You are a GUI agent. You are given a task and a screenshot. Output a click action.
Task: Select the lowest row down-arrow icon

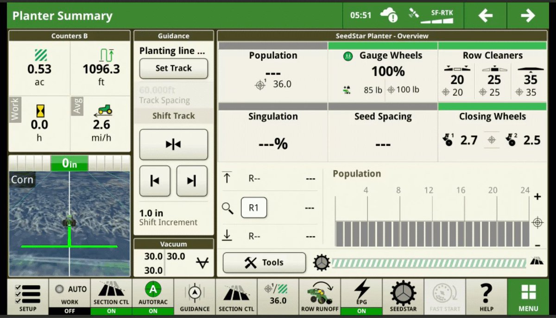227,236
